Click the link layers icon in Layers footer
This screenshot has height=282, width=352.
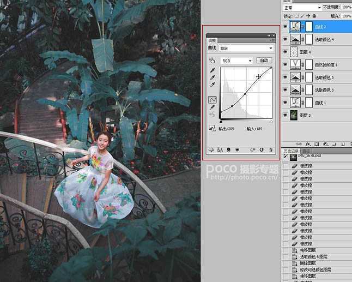[x=299, y=144]
